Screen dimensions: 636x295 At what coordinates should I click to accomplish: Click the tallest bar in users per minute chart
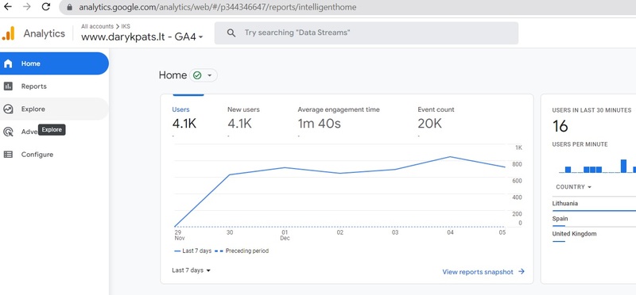point(623,166)
